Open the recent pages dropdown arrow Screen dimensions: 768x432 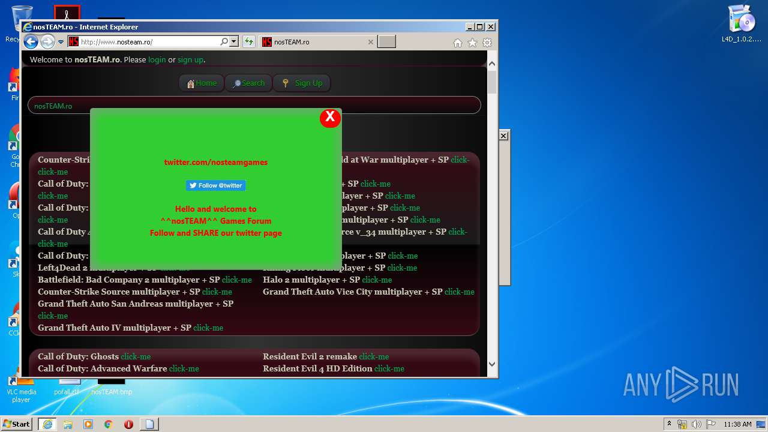(61, 42)
